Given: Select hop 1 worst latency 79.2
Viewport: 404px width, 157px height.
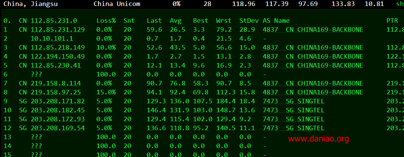Looking at the screenshot, I should pos(224,30).
